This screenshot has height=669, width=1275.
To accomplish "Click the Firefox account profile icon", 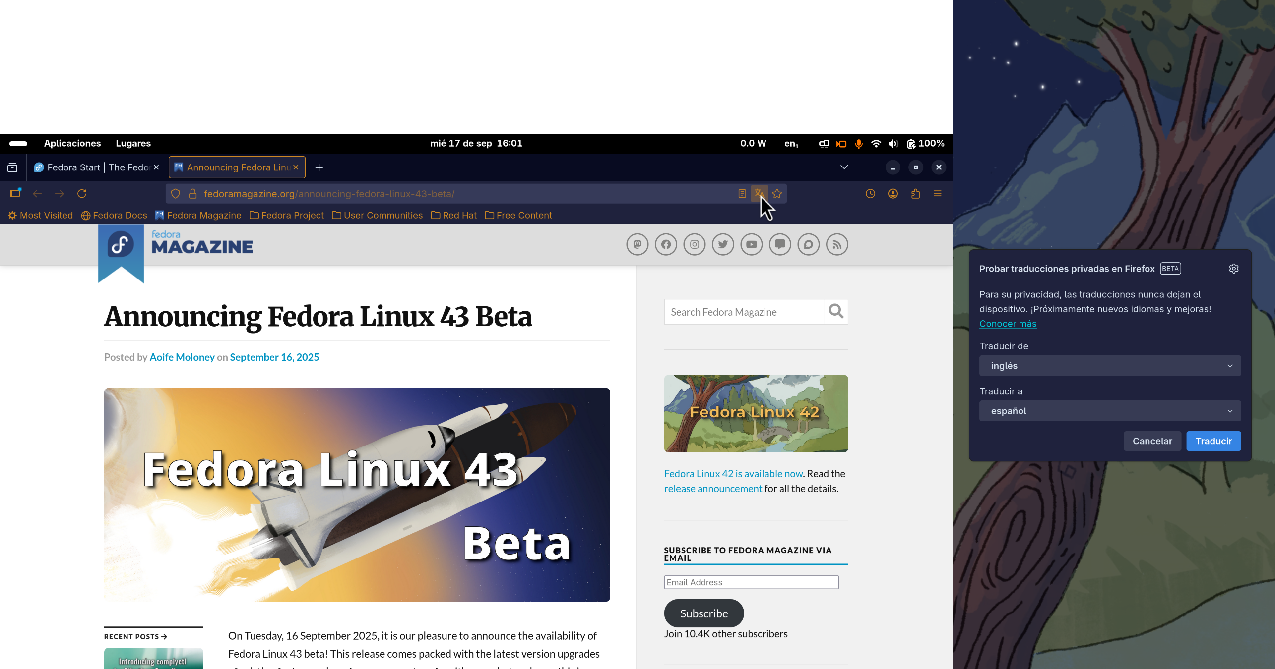I will [892, 194].
